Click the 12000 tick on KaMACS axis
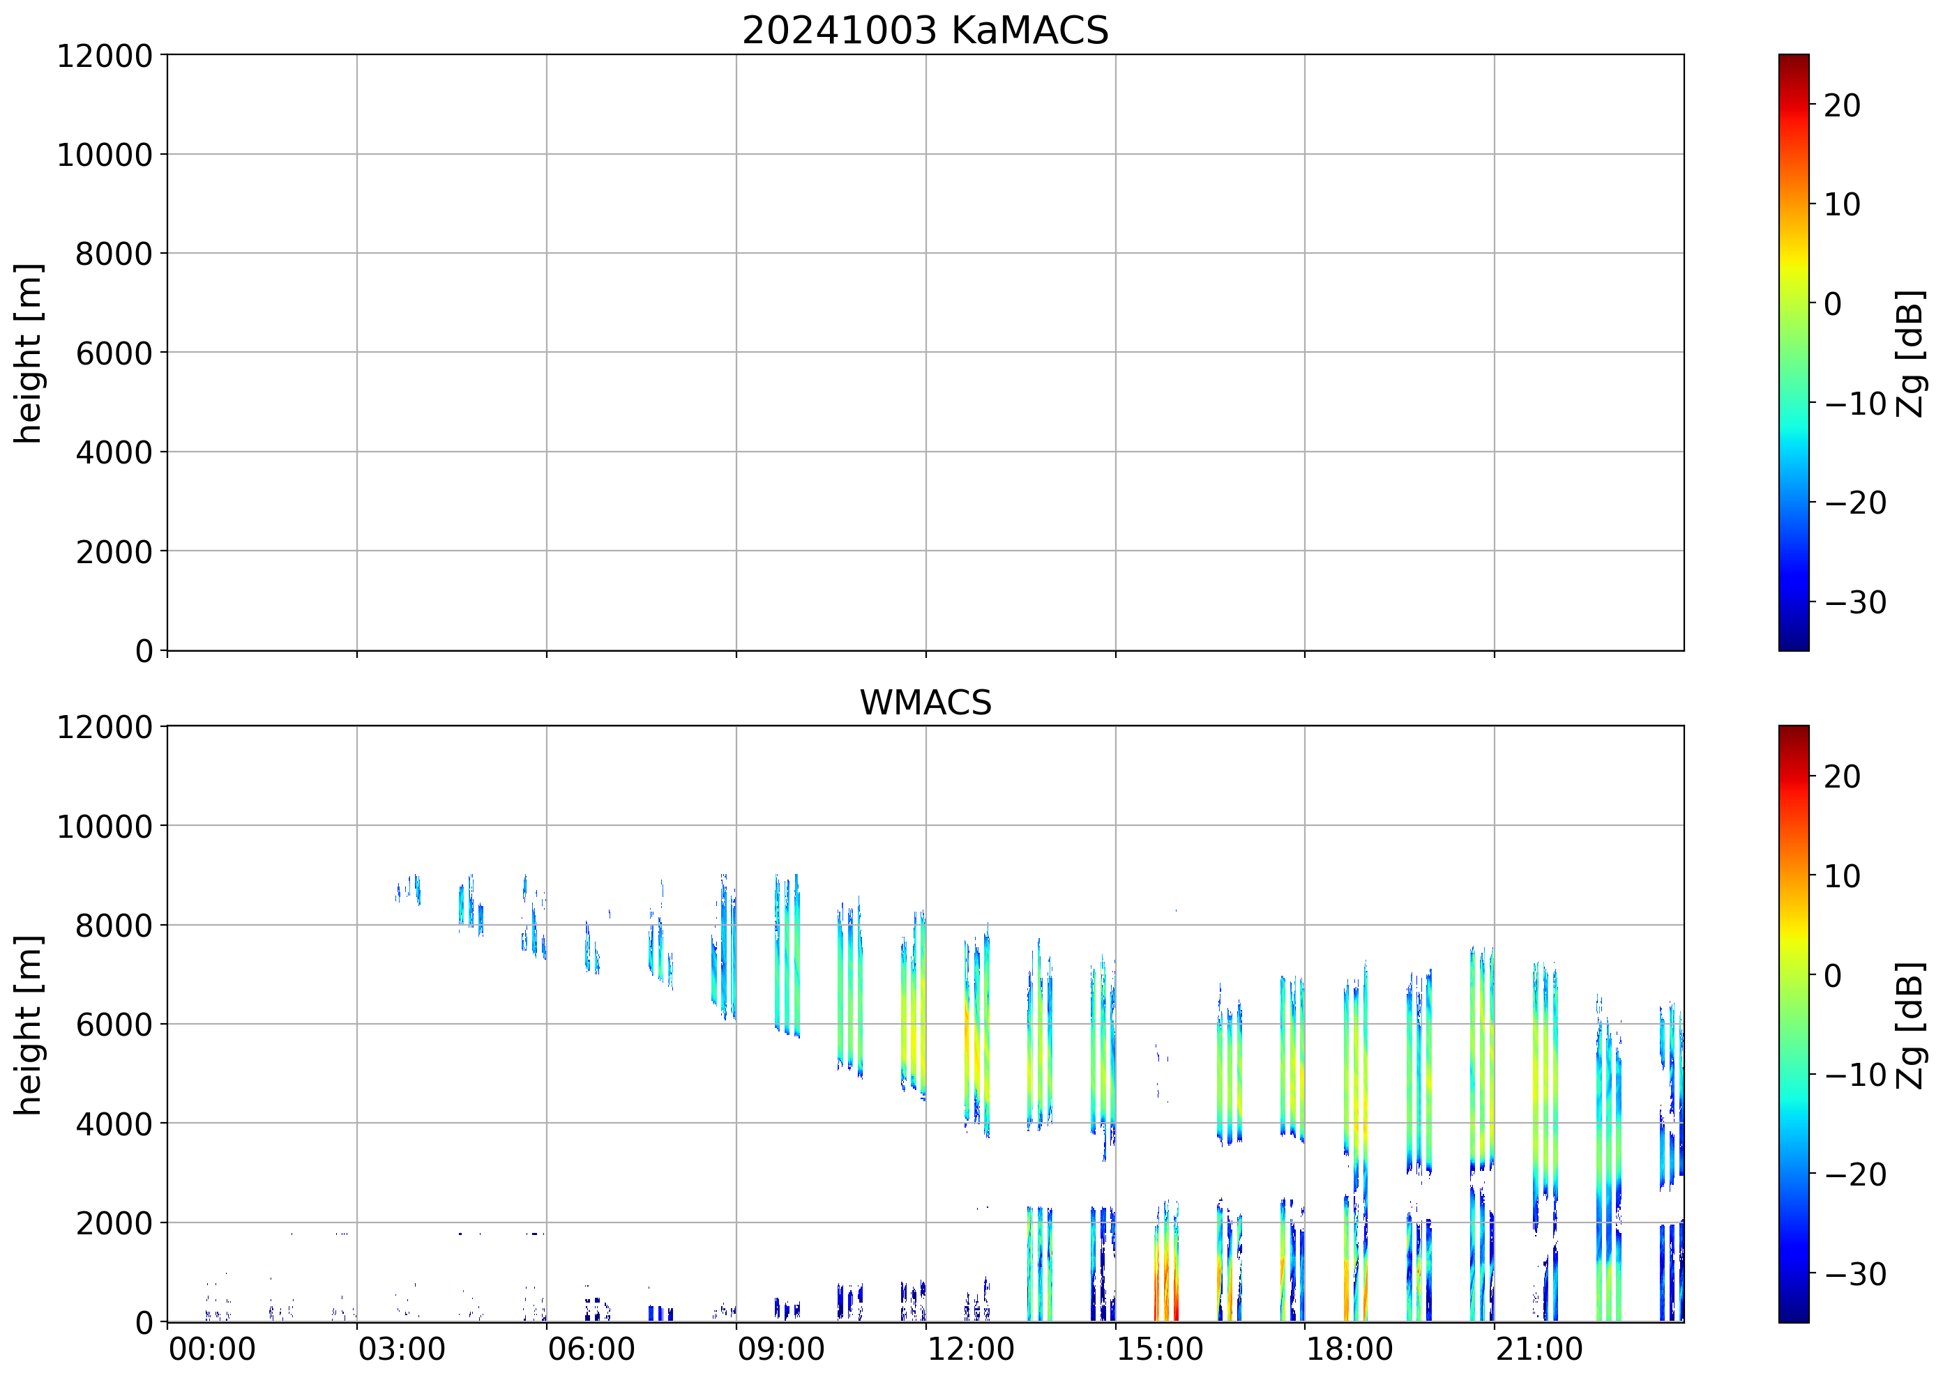The width and height of the screenshot is (1943, 1380). pos(104,56)
